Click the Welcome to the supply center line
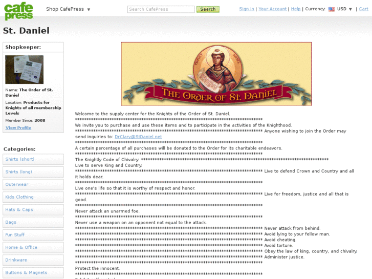 [152, 114]
